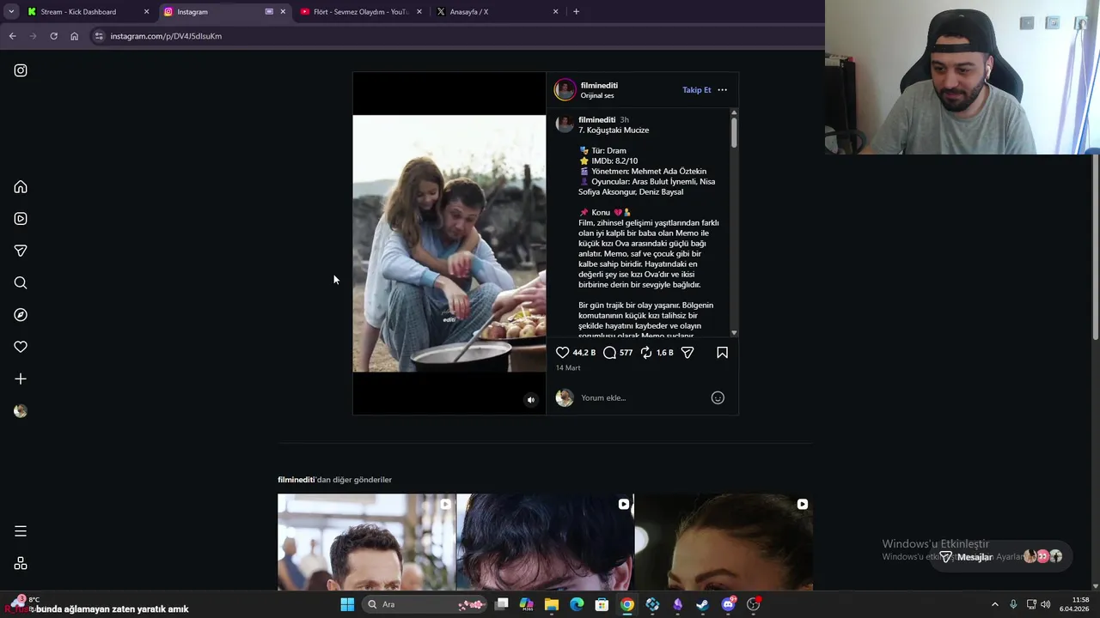1100x618 pixels.
Task: Open a new browser tab
Action: coord(576,12)
